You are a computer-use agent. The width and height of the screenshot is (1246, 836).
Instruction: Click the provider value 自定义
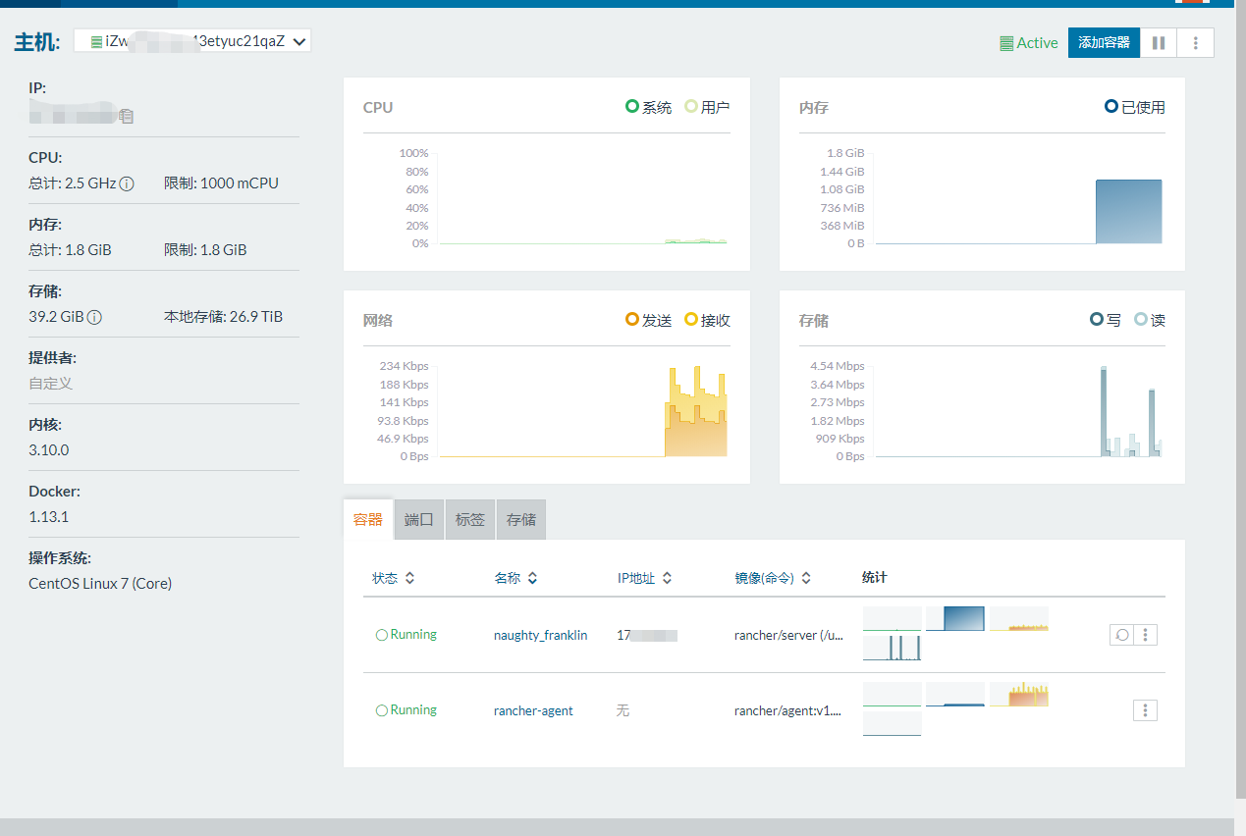click(x=51, y=384)
